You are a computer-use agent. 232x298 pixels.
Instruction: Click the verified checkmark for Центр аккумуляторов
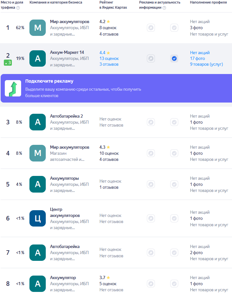coord(174,219)
